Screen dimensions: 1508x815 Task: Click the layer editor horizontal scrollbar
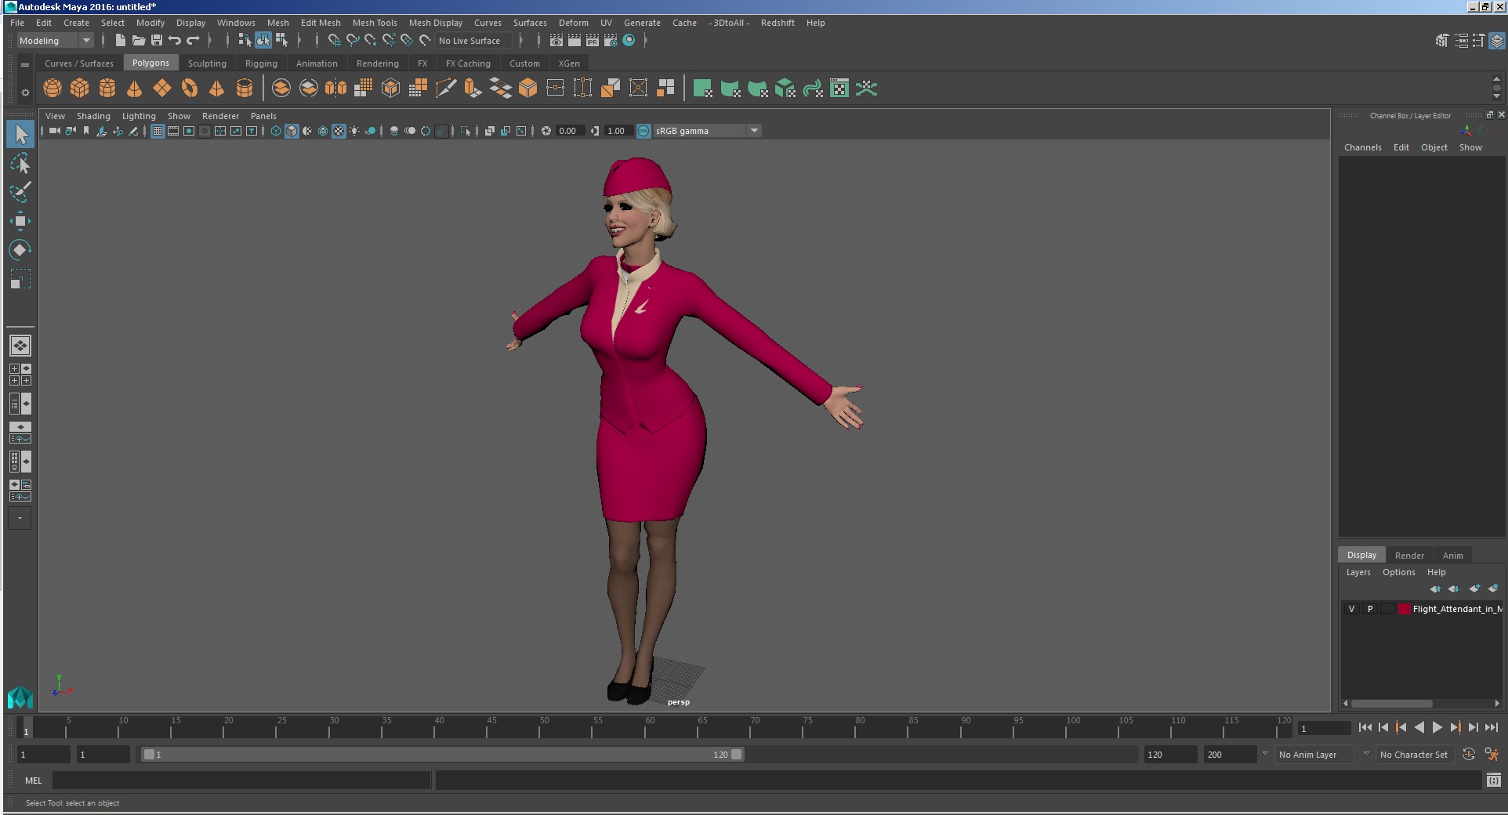coord(1391,703)
